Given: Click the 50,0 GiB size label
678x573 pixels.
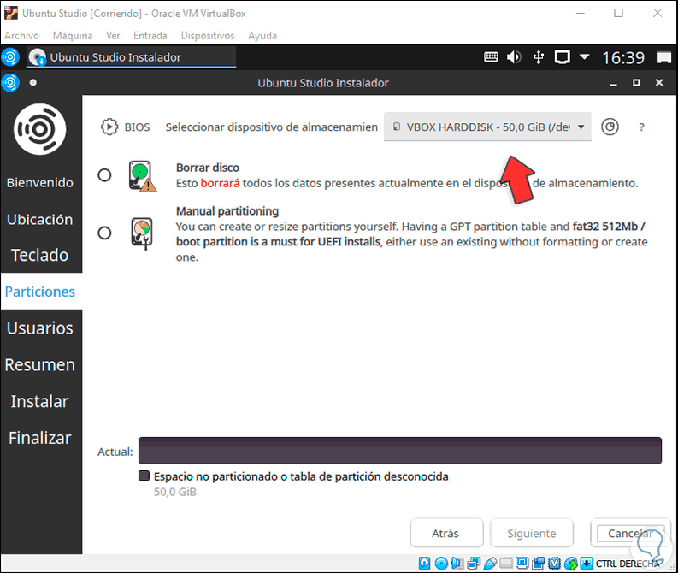Looking at the screenshot, I should pyautogui.click(x=175, y=492).
